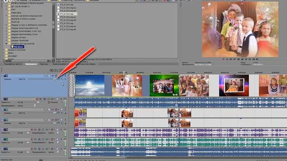Switch to Переходы tab
Image resolution: width=287 pixels, height=161 pixels.
pyautogui.click(x=44, y=64)
